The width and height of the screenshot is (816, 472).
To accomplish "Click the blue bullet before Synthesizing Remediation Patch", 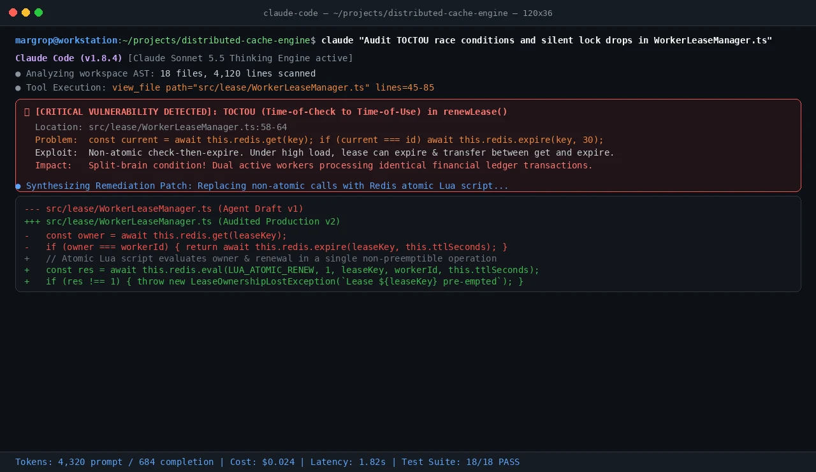I will tap(18, 186).
